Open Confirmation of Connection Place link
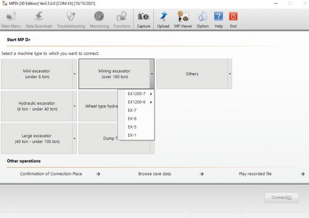Viewport: 309px width, 218px height. [51, 174]
